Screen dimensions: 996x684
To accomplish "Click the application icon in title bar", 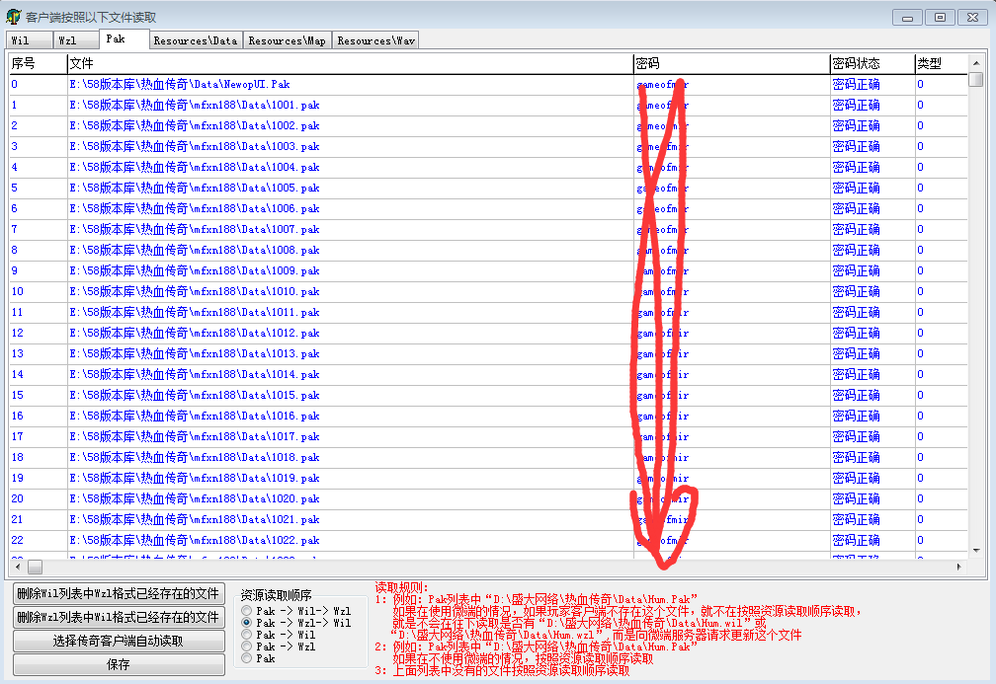I will pos(14,17).
